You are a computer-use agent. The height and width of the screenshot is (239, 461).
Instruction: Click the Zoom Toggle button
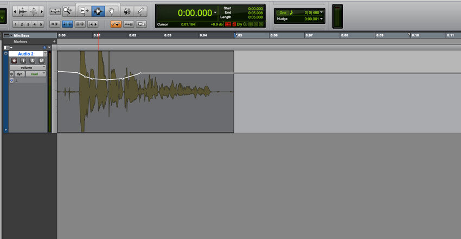[x=55, y=11]
